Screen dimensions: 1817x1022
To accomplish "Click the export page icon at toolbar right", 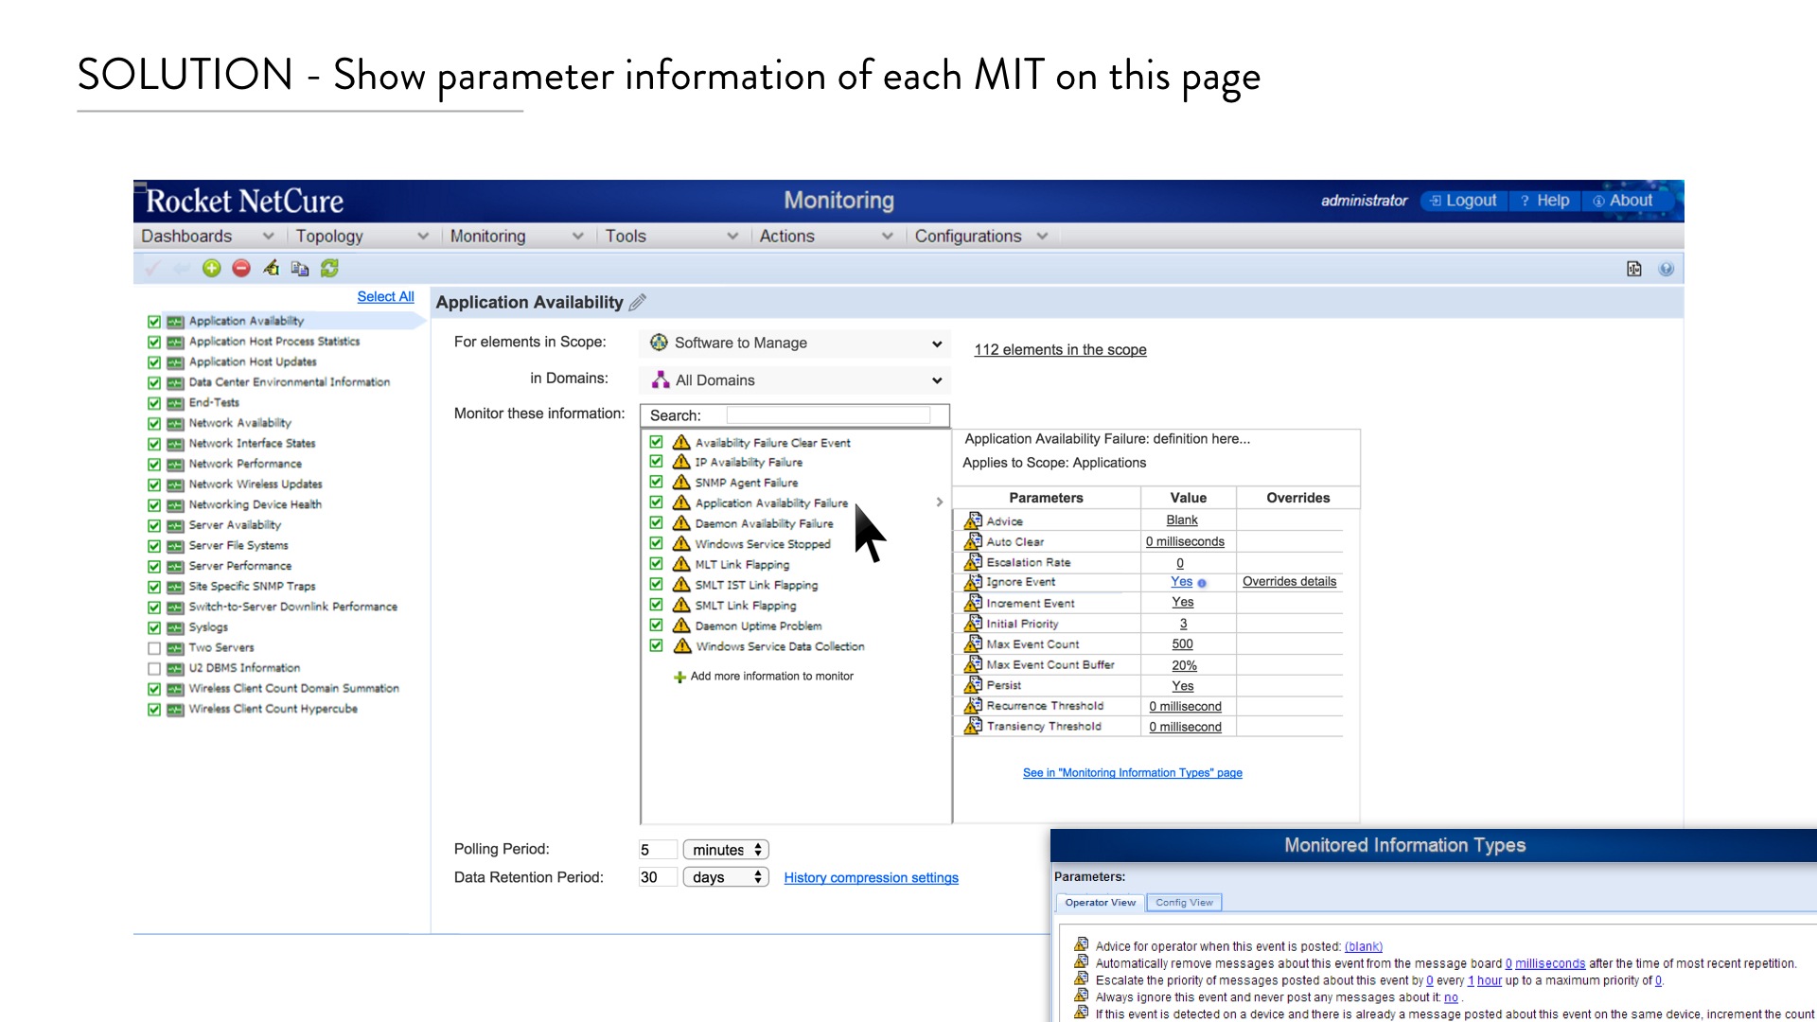I will tap(1634, 269).
